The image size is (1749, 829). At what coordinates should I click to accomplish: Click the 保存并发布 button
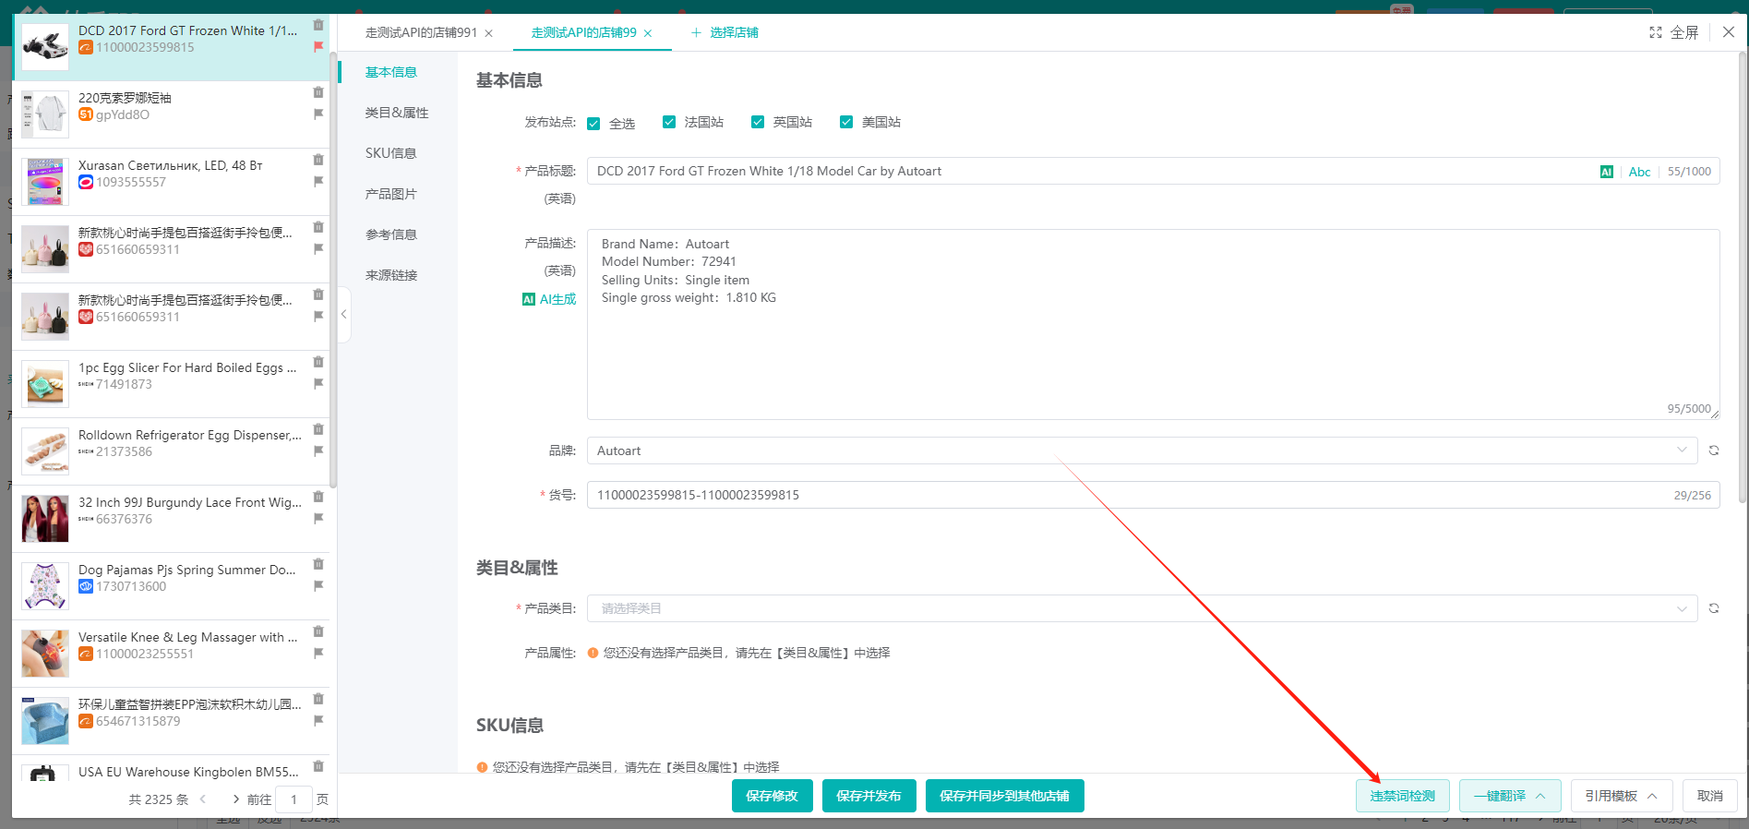tap(869, 796)
